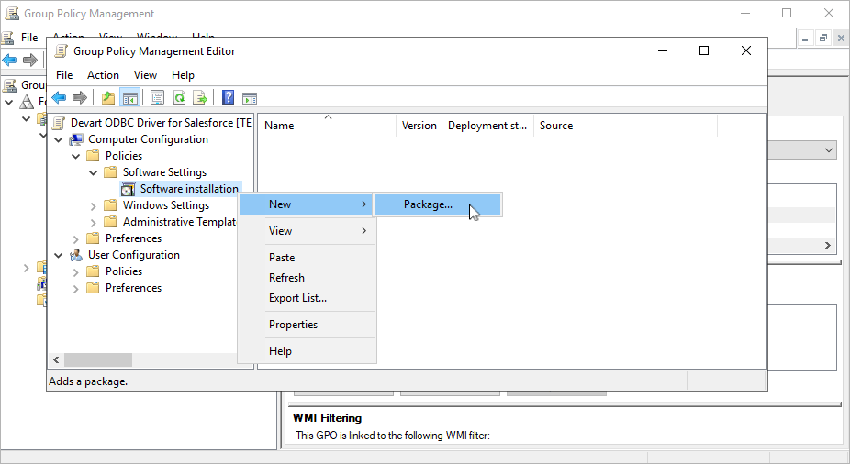Click the green Refresh toolbar icon
850x464 pixels.
click(x=179, y=98)
